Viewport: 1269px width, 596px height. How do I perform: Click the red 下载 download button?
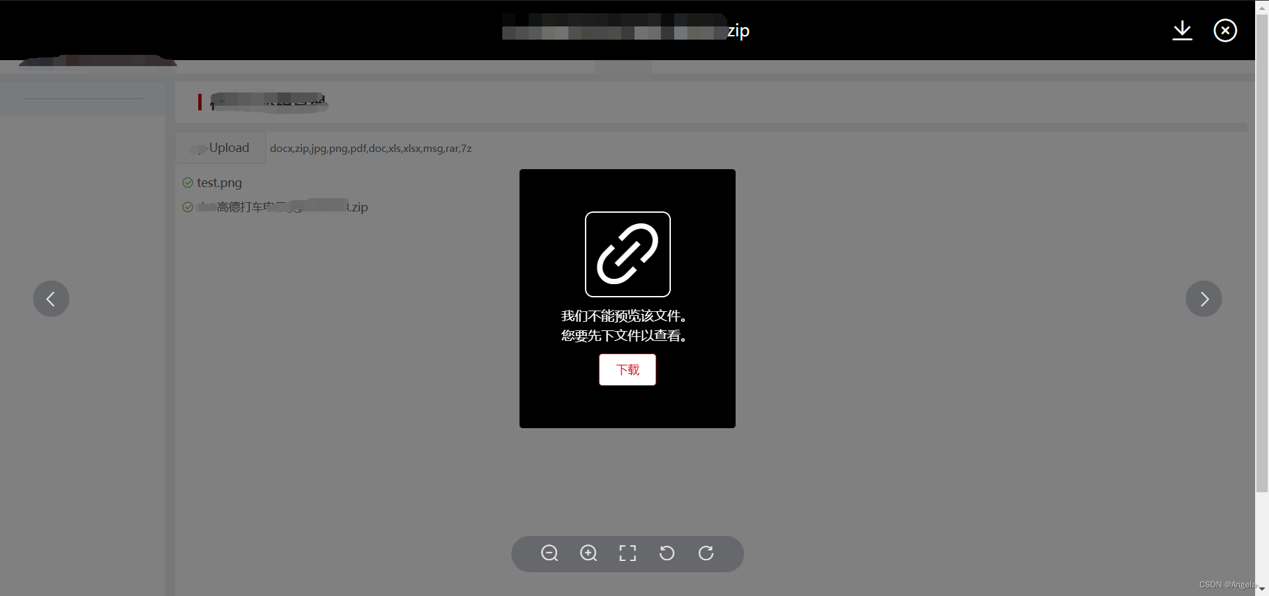[x=627, y=369]
